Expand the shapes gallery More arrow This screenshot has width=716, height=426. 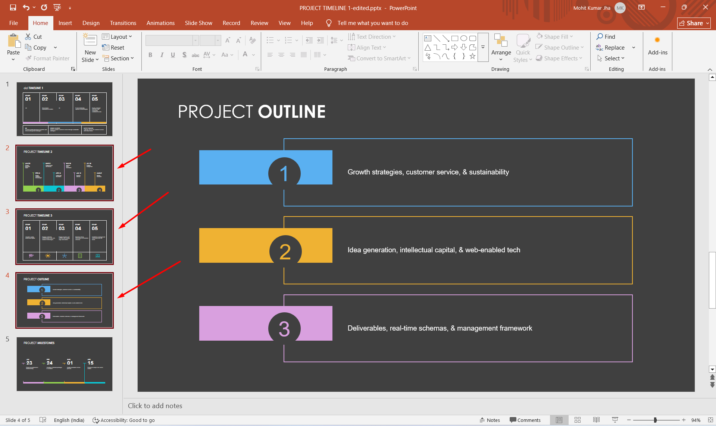pyautogui.click(x=483, y=47)
